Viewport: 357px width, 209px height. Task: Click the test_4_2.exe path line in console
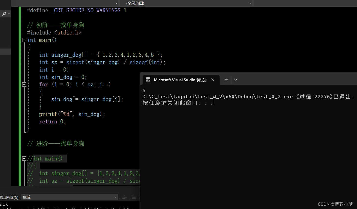[248, 97]
